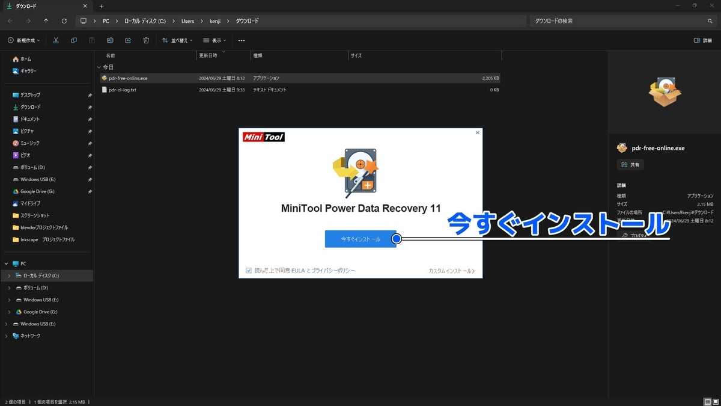This screenshot has width=721, height=406.
Task: Select ローカル ディスク (C:) in the breadcrumb
Action: click(145, 20)
